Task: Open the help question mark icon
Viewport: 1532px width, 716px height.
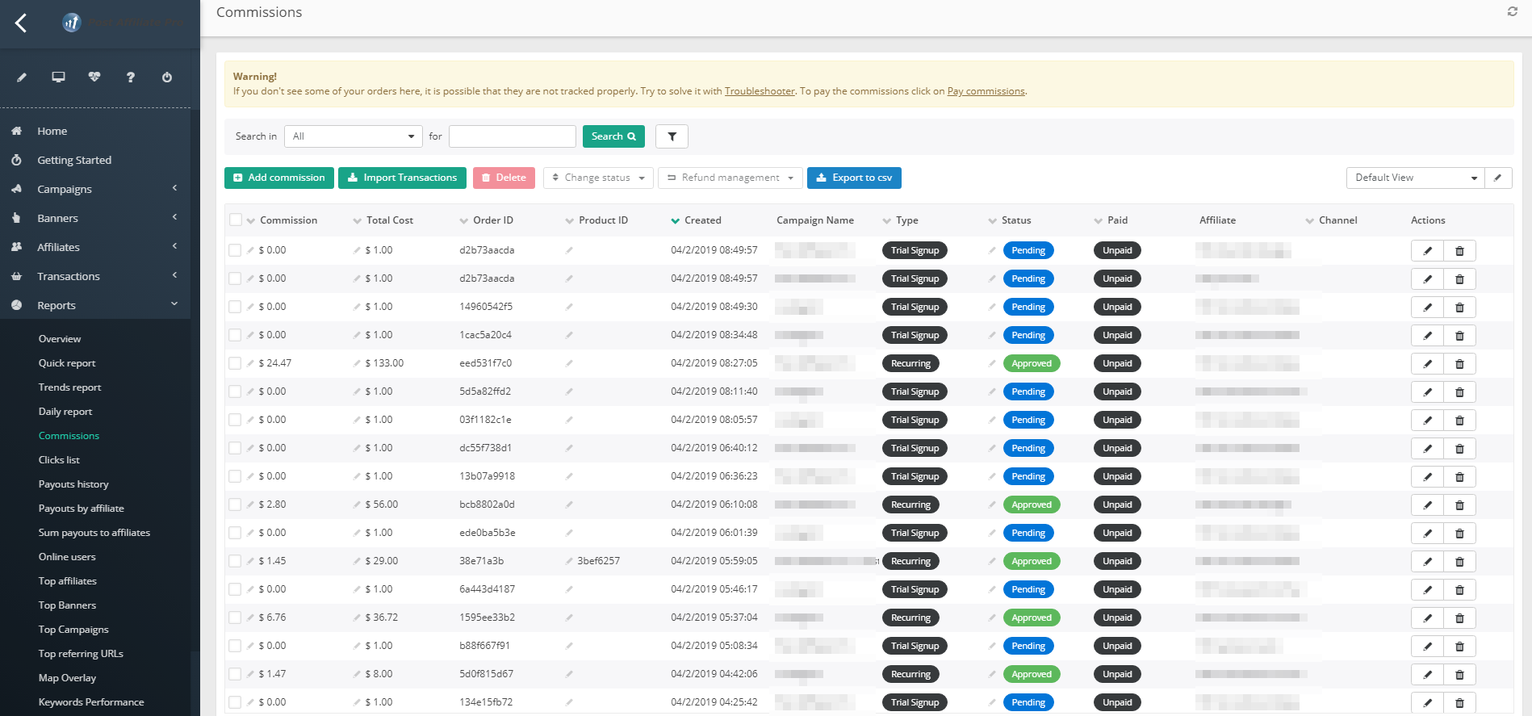Action: click(131, 77)
